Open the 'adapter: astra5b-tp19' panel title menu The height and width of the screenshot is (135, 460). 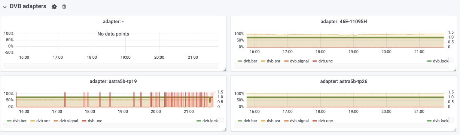(113, 81)
